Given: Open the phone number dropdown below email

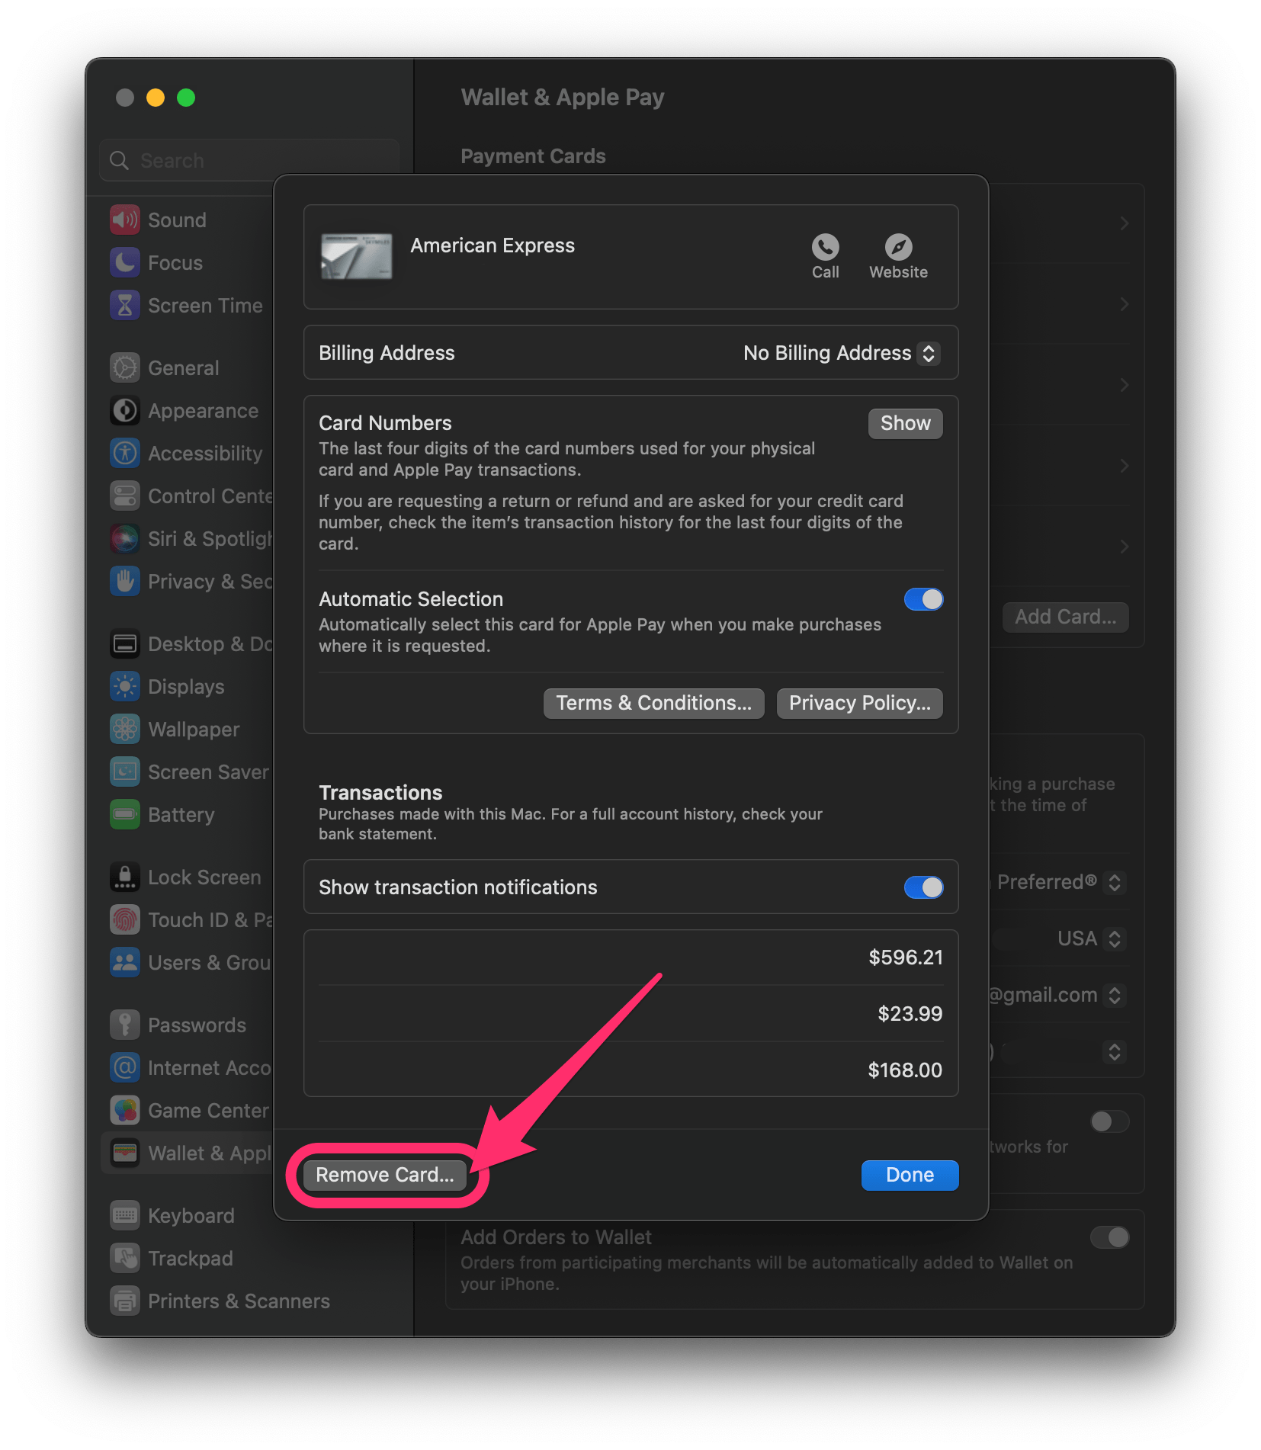Looking at the screenshot, I should coord(1115,1052).
